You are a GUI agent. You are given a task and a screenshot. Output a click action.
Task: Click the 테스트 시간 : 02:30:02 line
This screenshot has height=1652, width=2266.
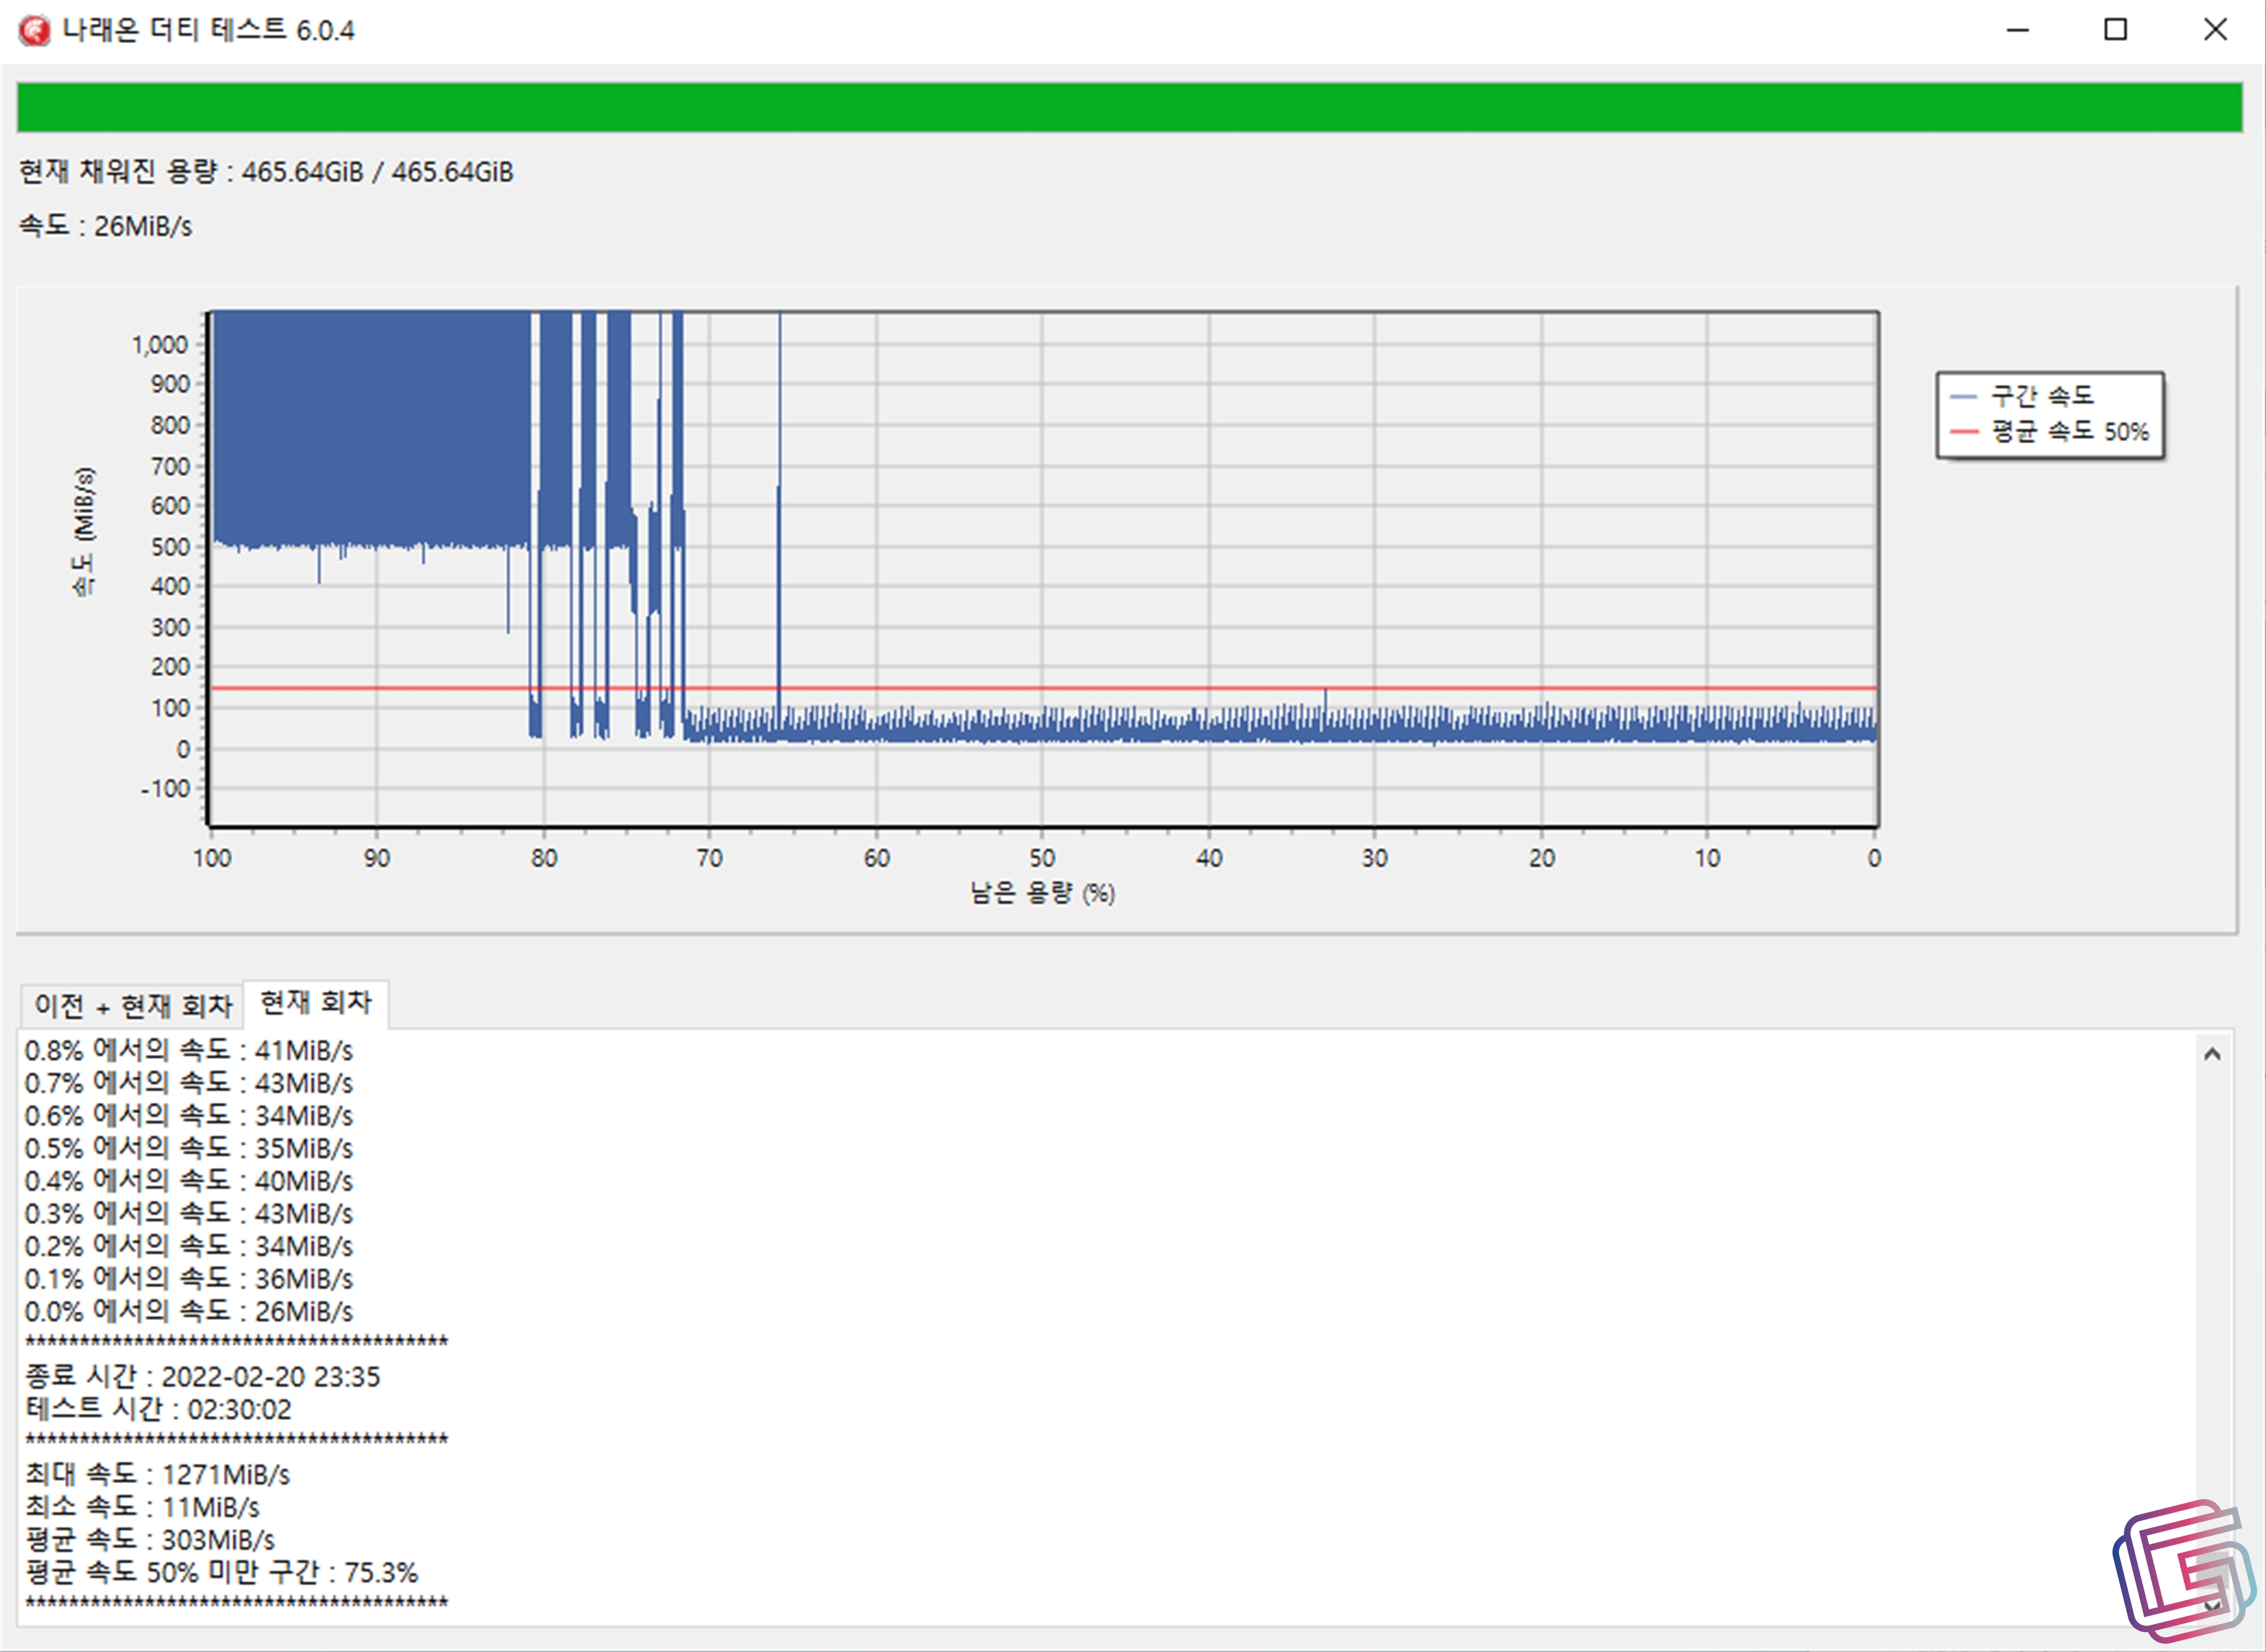[x=159, y=1410]
